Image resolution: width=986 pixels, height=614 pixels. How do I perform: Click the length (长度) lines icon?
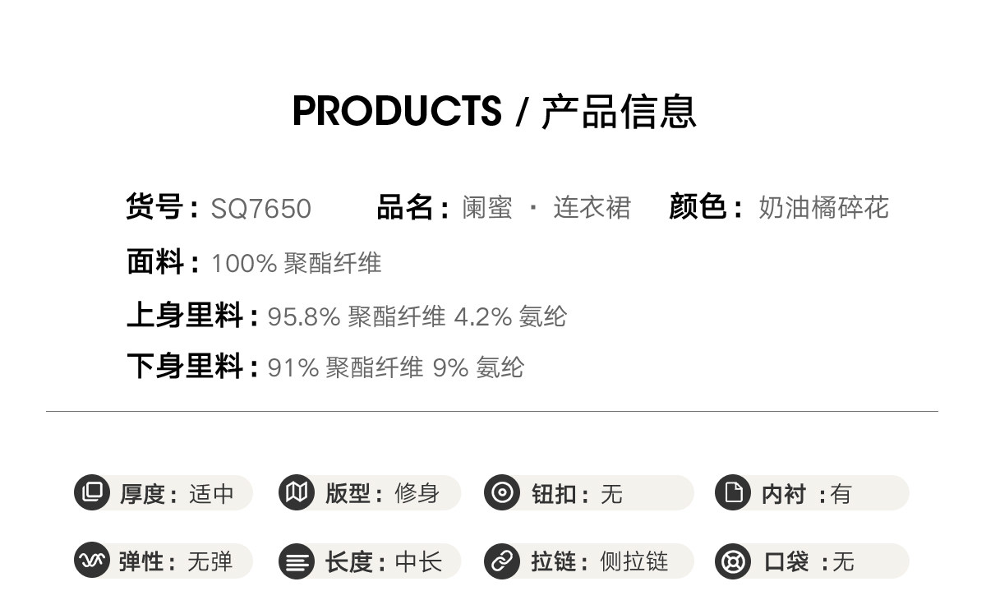pyautogui.click(x=297, y=561)
